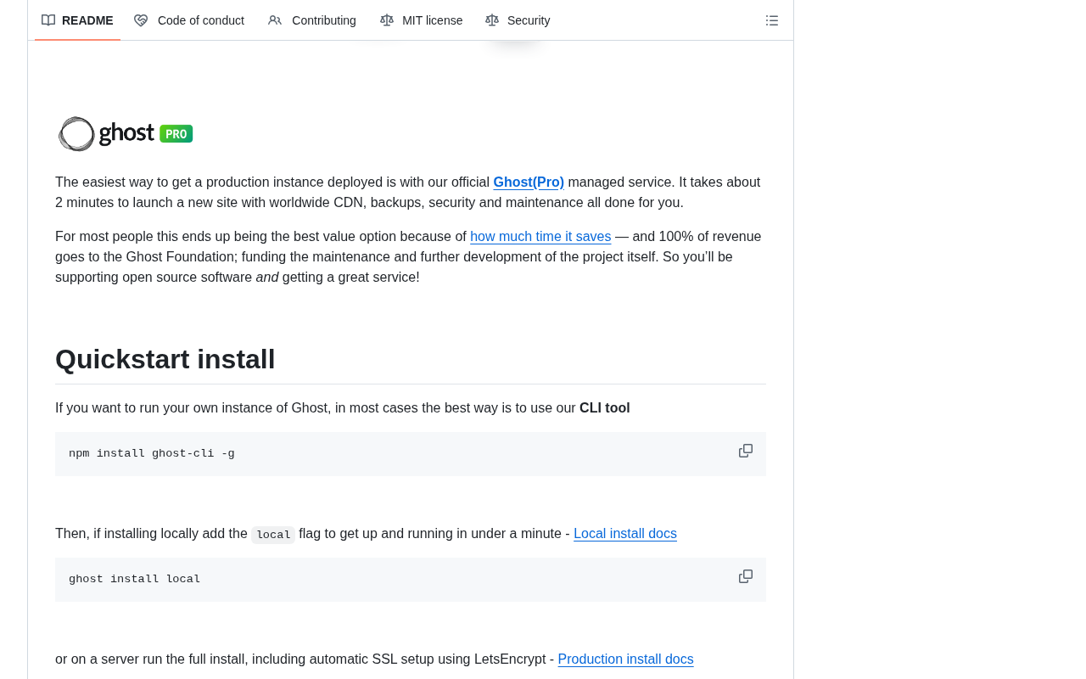
Task: Click the Quickstart install heading
Action: 165,359
